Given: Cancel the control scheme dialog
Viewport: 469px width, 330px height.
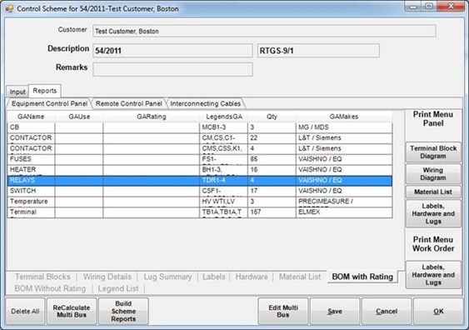Looking at the screenshot, I should tap(387, 311).
